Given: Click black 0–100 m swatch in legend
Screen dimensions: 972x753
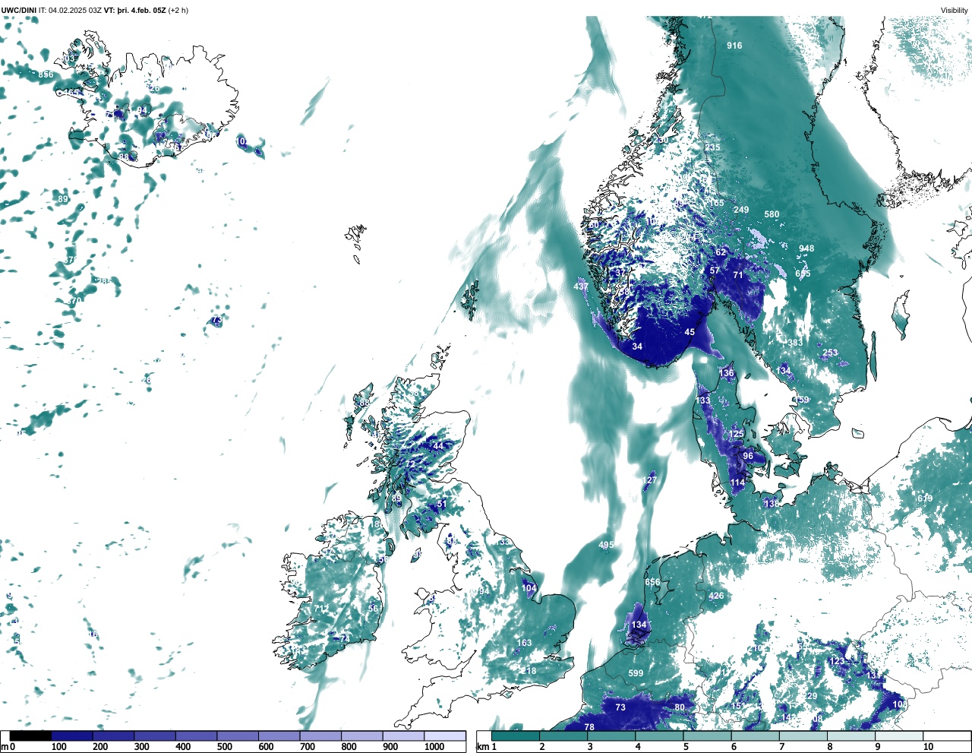Looking at the screenshot, I should (31, 736).
